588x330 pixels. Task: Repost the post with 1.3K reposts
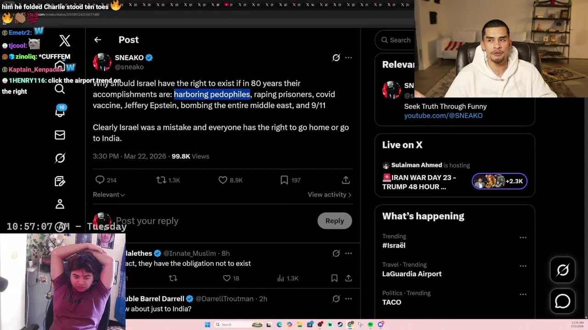point(168,180)
